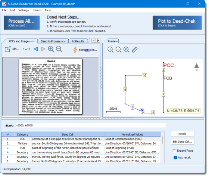Click the Process All button

22,23
